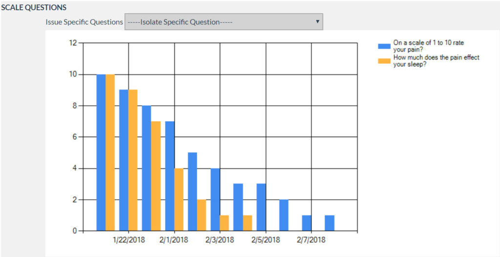Image resolution: width=500 pixels, height=257 pixels.
Task: Click the blue legend swatch for pain rating
Action: click(384, 46)
